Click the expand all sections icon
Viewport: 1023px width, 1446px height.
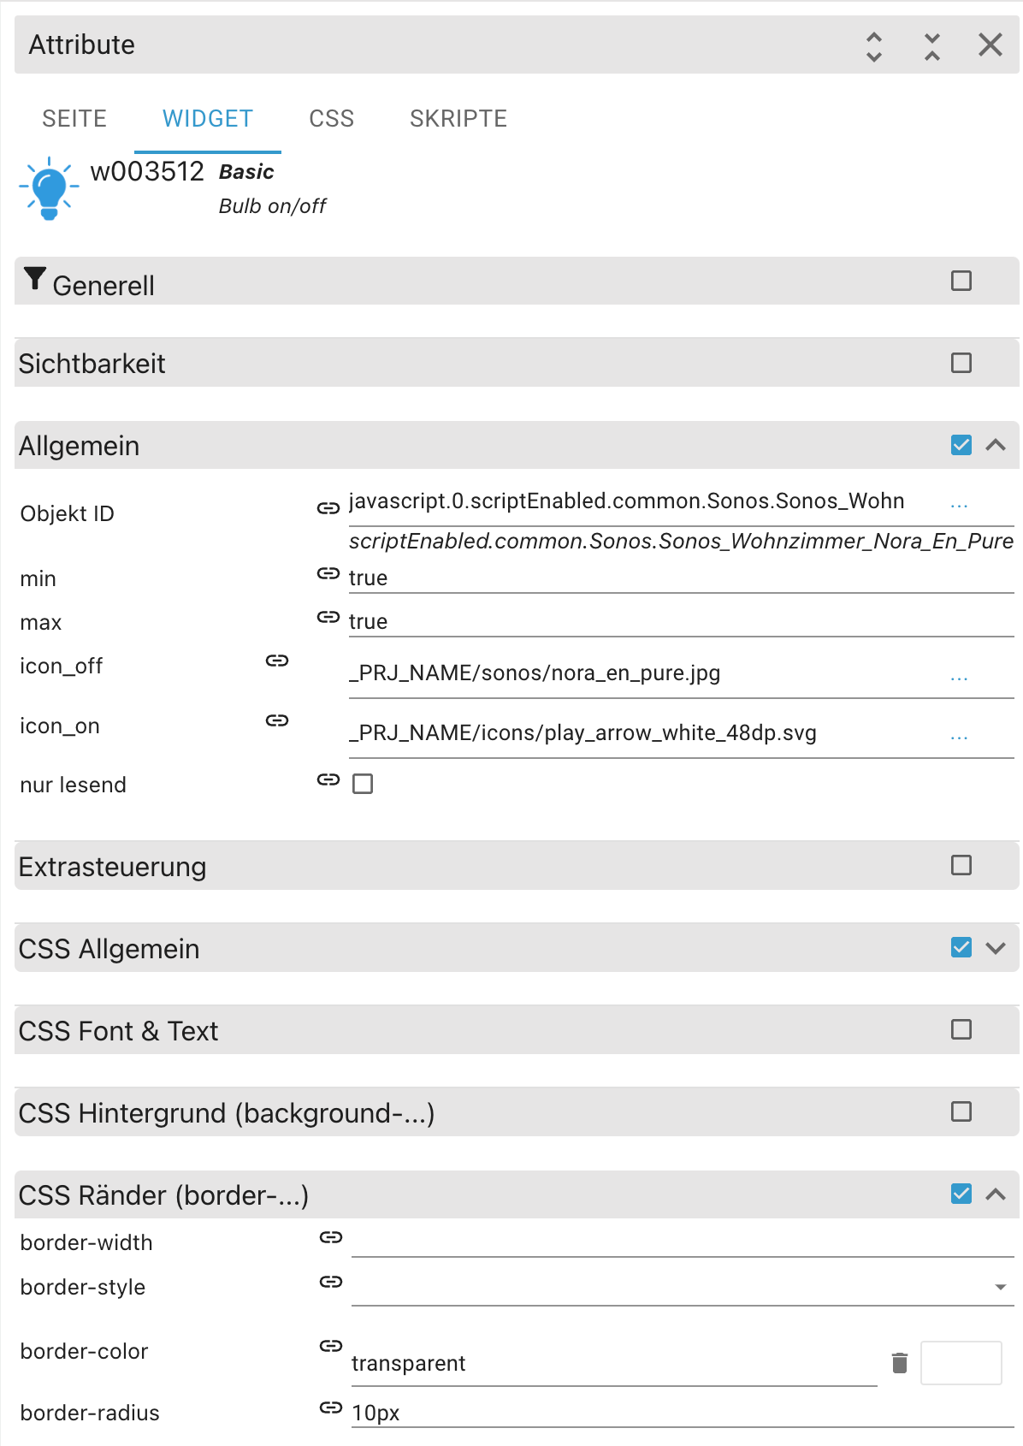click(873, 46)
